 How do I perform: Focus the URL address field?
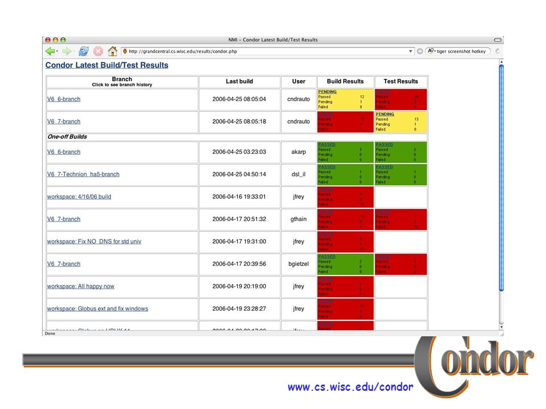click(267, 52)
